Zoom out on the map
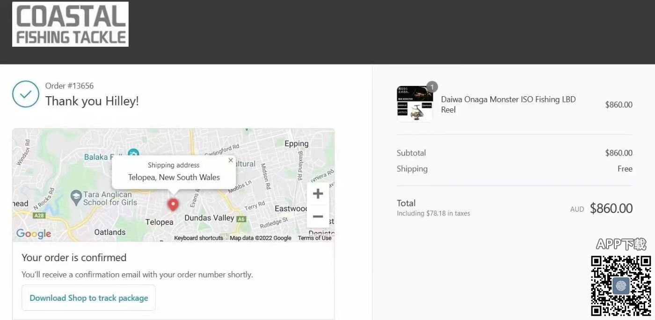 click(x=318, y=217)
